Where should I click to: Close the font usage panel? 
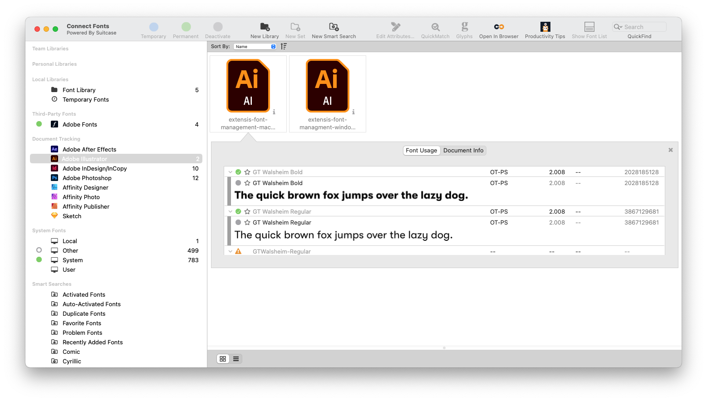(671, 150)
